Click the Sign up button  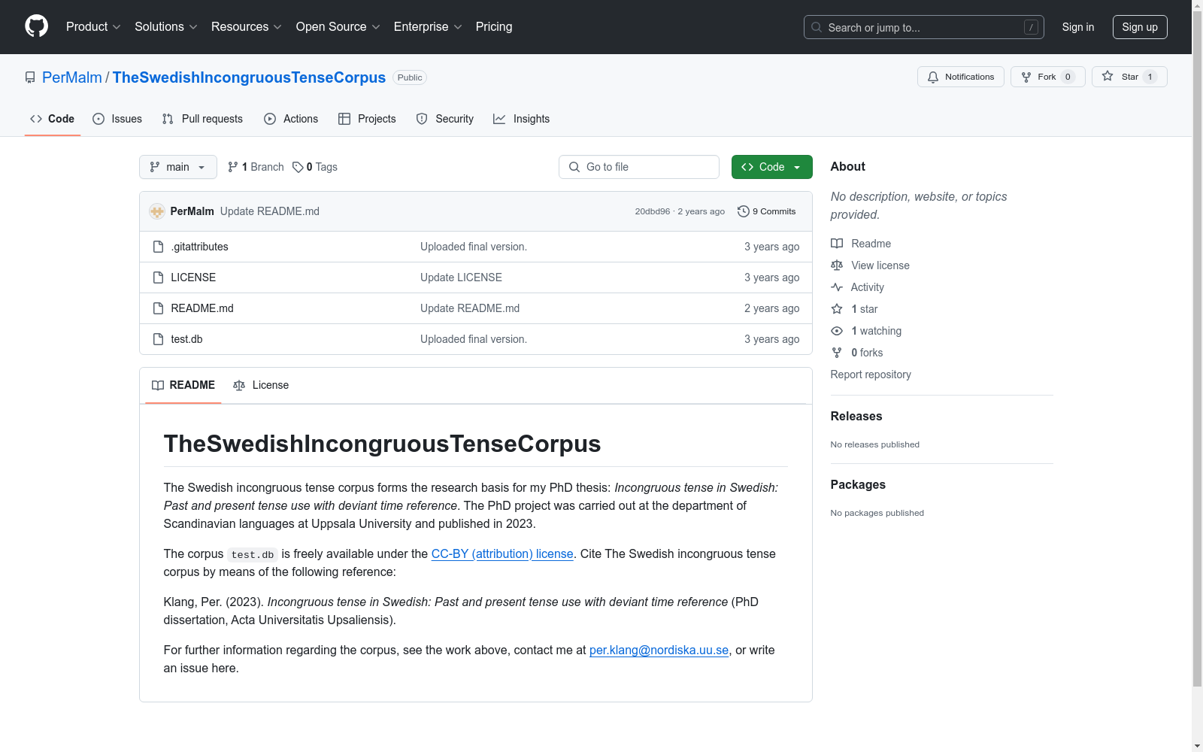(x=1140, y=27)
